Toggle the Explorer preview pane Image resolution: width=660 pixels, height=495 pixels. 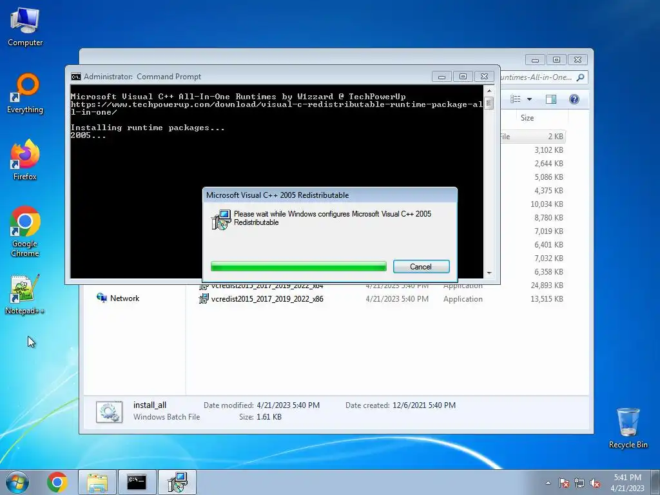tap(551, 99)
